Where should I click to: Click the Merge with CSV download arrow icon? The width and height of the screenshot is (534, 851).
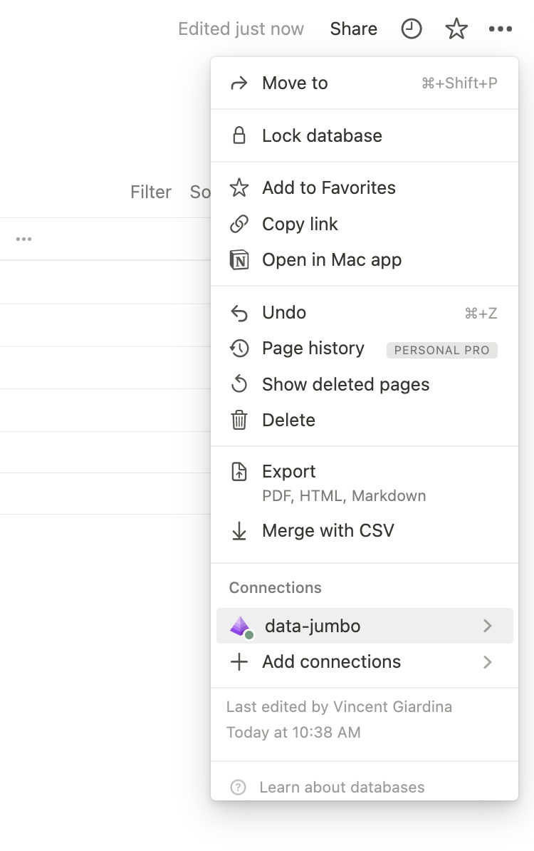pos(239,531)
